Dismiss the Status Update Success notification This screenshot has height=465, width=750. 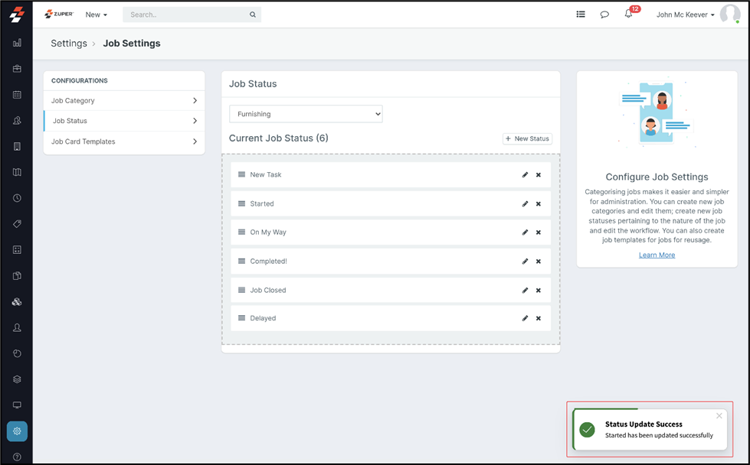(719, 416)
